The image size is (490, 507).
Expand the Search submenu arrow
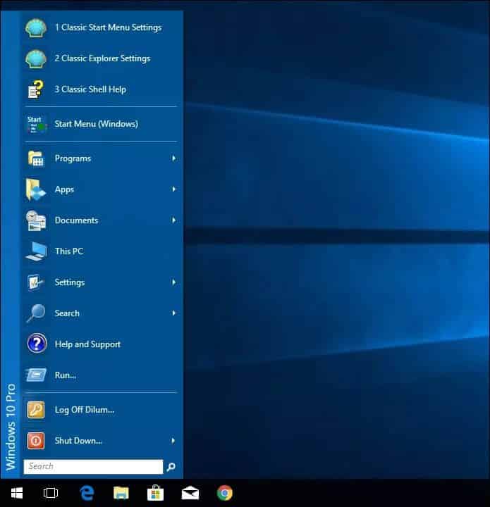(x=174, y=313)
